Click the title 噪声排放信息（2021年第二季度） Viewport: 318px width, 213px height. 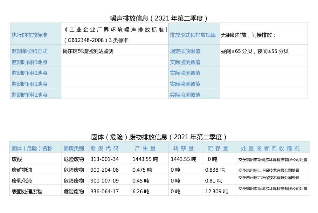159,18
